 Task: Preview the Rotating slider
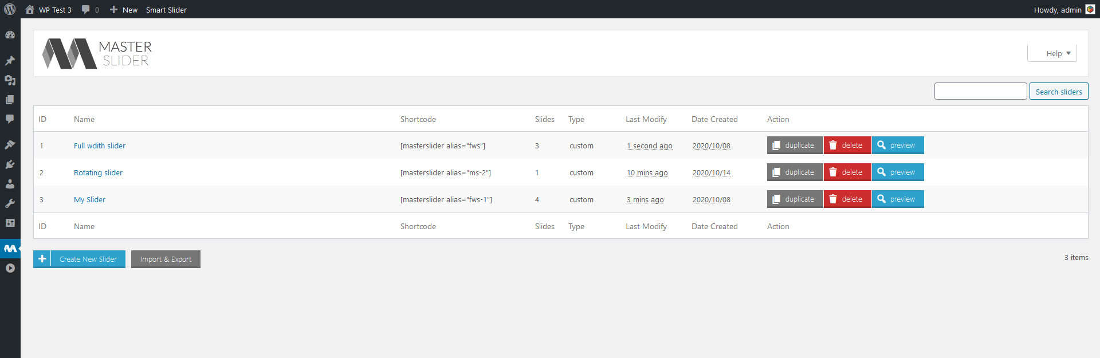(x=898, y=172)
